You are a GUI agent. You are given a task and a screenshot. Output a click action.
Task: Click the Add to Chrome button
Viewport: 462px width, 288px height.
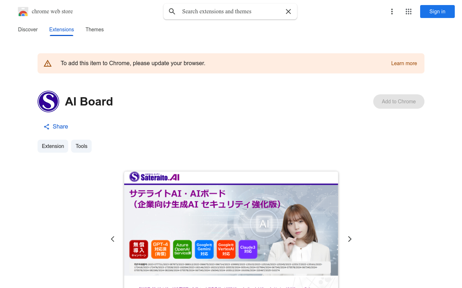(399, 102)
